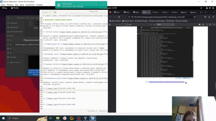Toggle the PDF viewer sidebar
Viewport: 216px width, 121px height.
[x=110, y=25]
